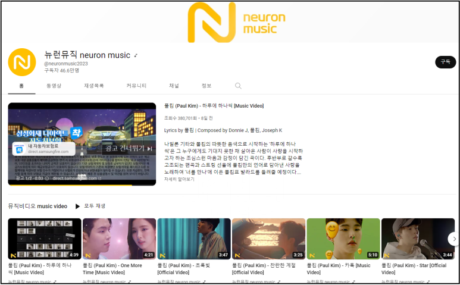Switch to the 홈 tab
Screen dimensions: 460x285
point(21,86)
